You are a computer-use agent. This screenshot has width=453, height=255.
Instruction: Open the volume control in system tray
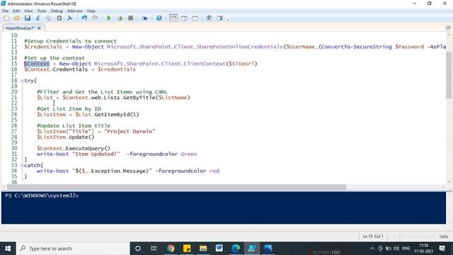pos(396,249)
